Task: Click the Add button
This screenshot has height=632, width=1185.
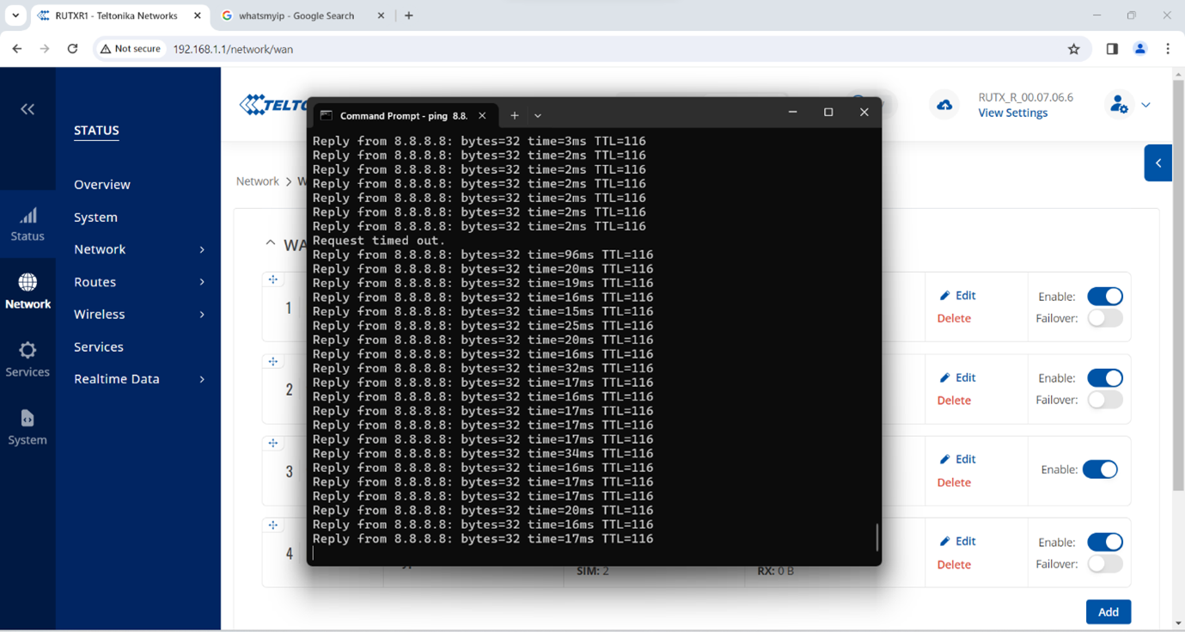Action: click(1108, 611)
